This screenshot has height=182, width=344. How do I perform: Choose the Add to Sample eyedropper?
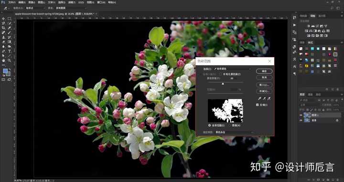[264, 99]
